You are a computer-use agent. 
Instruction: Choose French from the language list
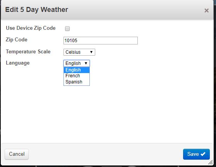[x=77, y=76]
